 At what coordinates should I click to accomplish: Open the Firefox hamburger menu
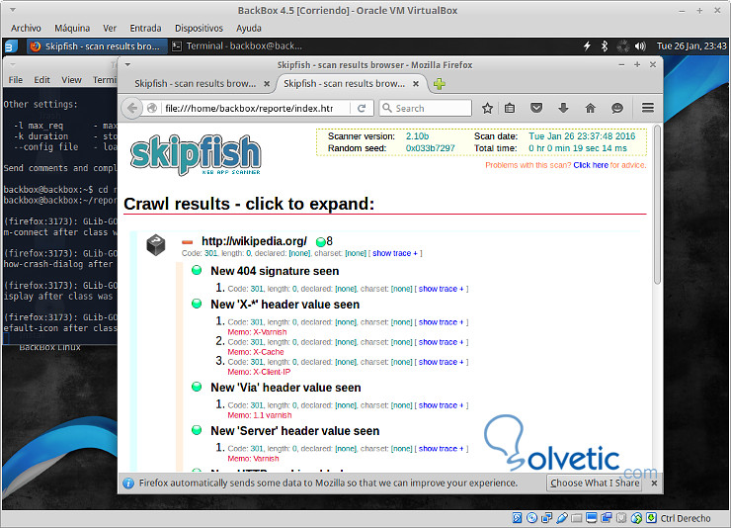click(648, 108)
